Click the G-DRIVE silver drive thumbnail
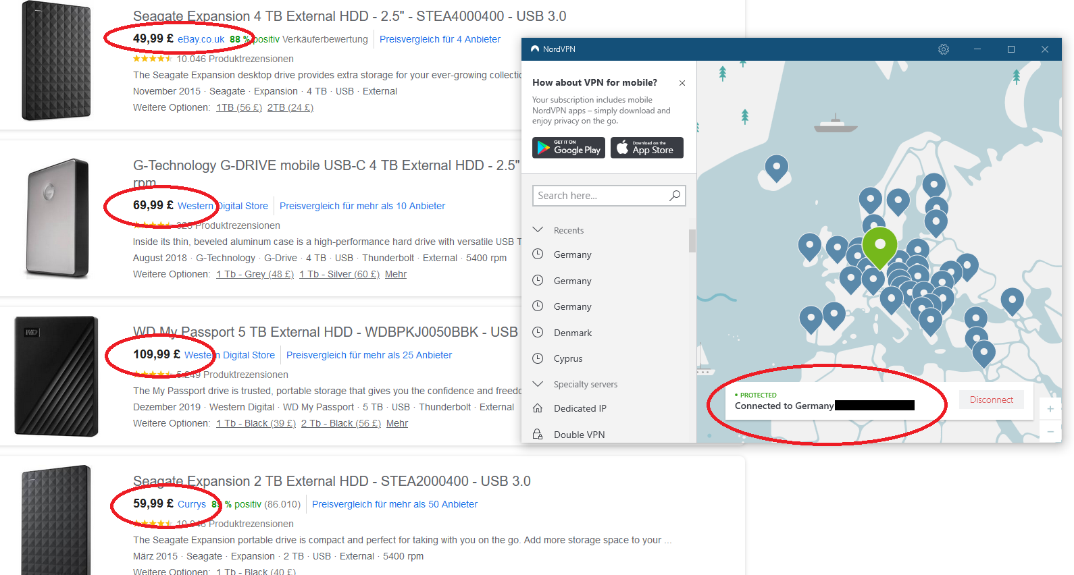Viewport: 1074px width, 575px height. click(x=57, y=219)
